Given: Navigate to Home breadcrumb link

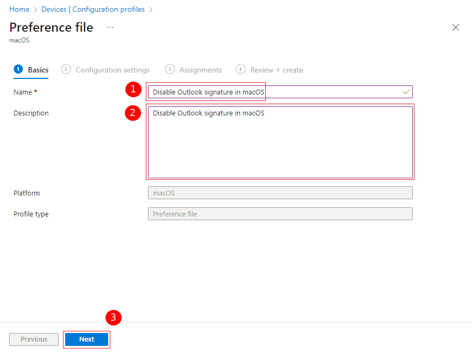Looking at the screenshot, I should 19,10.
